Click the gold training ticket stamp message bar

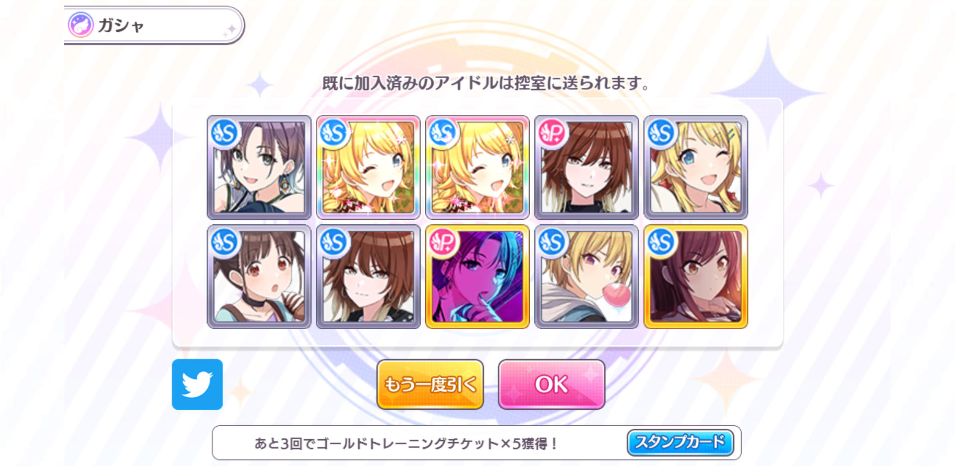[x=477, y=443]
